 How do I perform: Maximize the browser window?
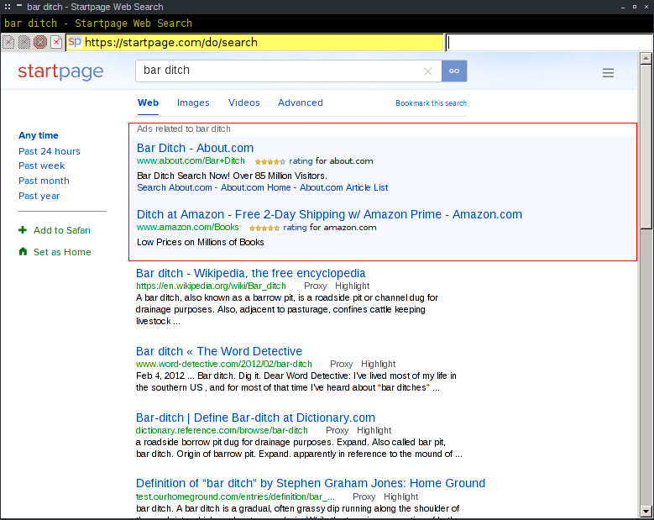pos(635,7)
